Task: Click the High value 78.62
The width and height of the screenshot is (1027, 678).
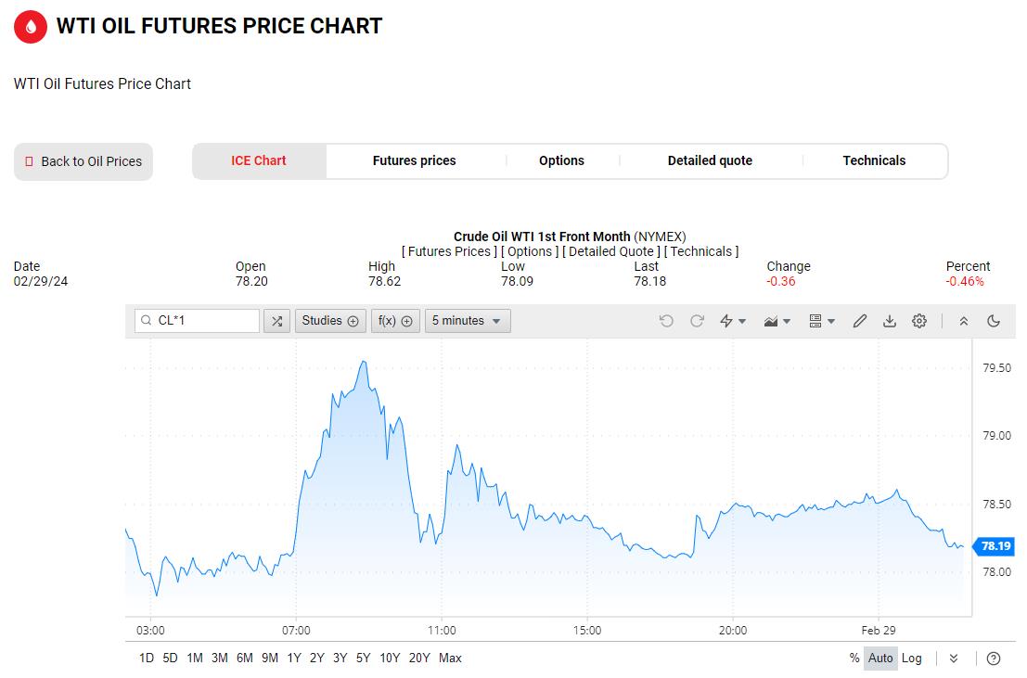Action: (x=384, y=282)
